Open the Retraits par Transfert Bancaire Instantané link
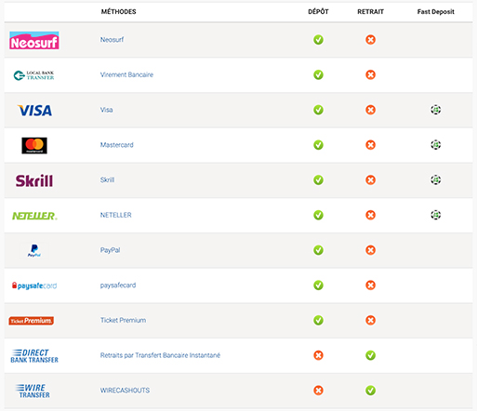 160,355
